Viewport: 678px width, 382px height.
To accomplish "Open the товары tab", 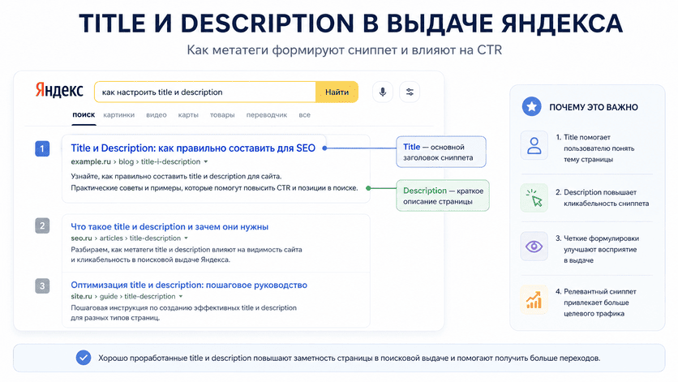I will (222, 114).
